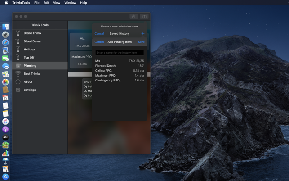Open the Settings gear icon

[18, 90]
